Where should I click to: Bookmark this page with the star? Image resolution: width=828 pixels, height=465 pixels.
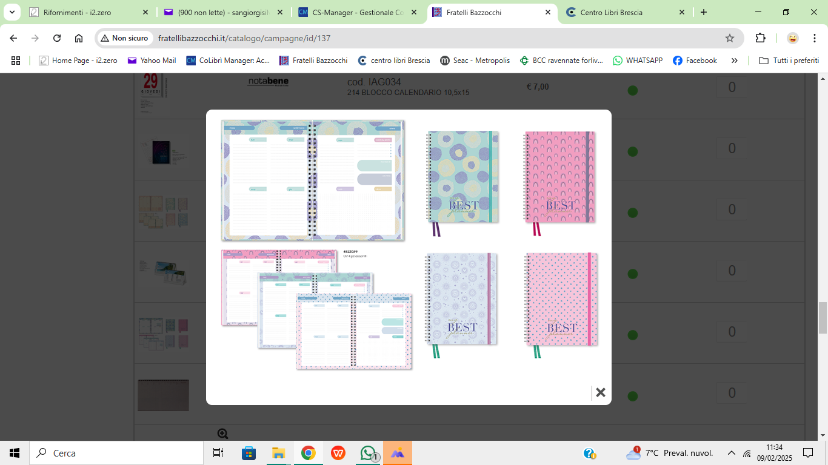point(730,38)
